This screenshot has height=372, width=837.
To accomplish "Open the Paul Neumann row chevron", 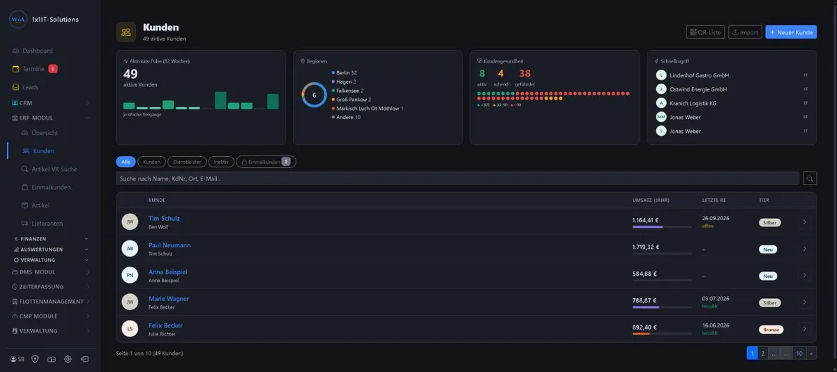I will (x=804, y=249).
